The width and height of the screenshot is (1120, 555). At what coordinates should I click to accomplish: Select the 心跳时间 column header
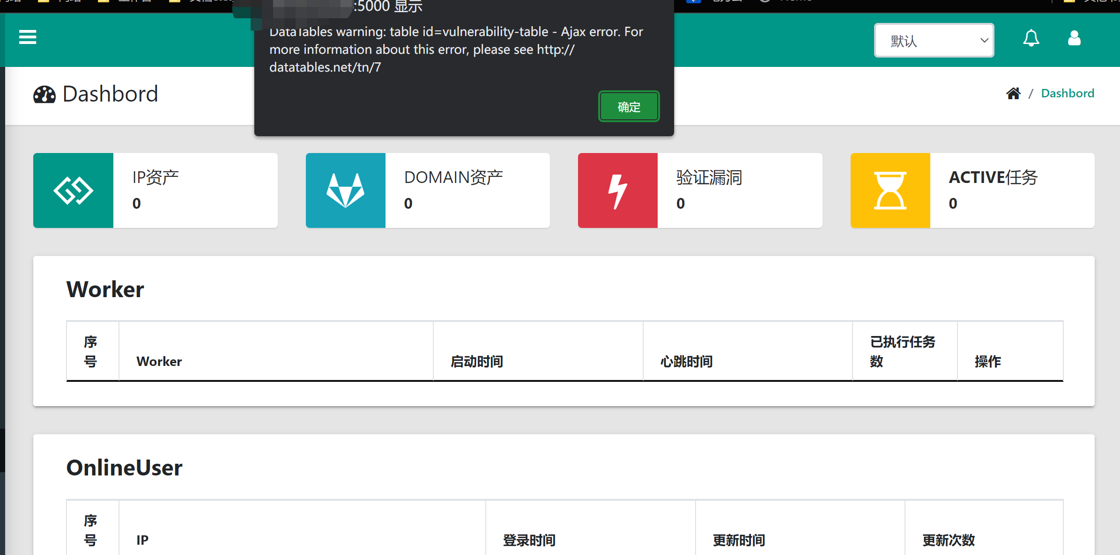coord(685,361)
